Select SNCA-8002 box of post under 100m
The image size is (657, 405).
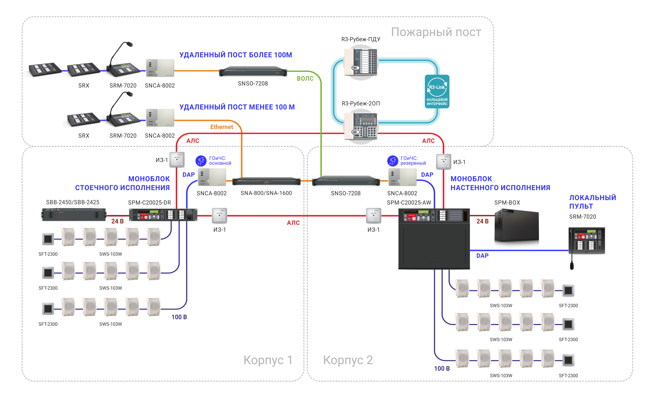tap(160, 118)
